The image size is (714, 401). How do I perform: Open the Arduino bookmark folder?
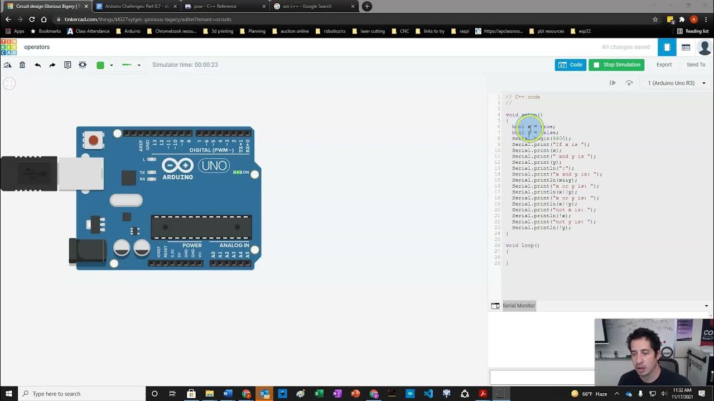point(128,31)
